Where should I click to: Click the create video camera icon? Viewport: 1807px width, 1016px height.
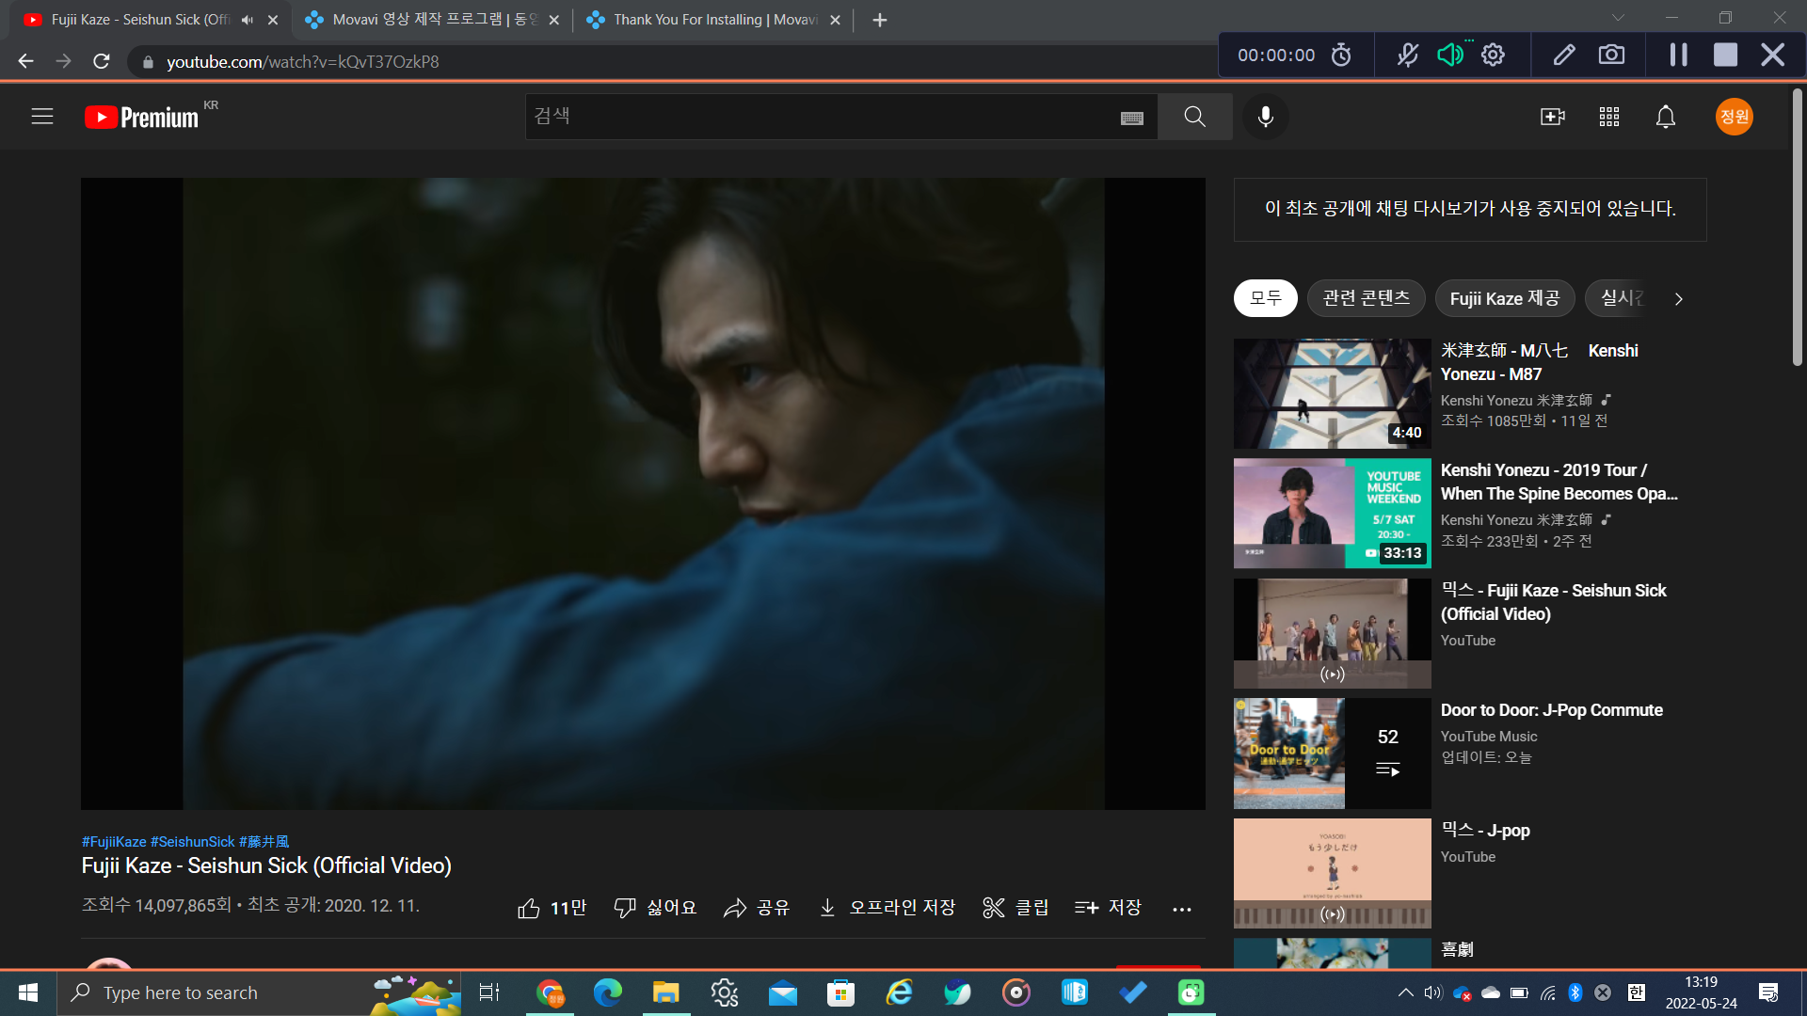click(x=1552, y=117)
